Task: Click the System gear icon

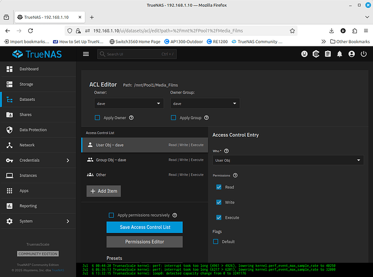Action: pos(9,221)
